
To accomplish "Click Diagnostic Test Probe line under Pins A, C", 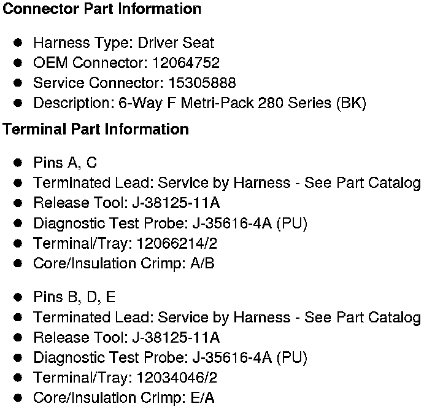I will click(x=170, y=224).
